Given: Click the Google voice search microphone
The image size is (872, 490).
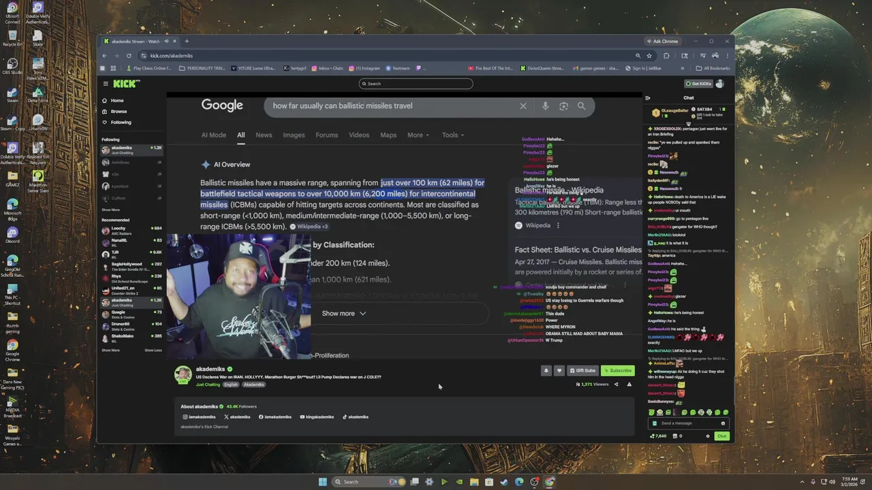Looking at the screenshot, I should tap(545, 106).
